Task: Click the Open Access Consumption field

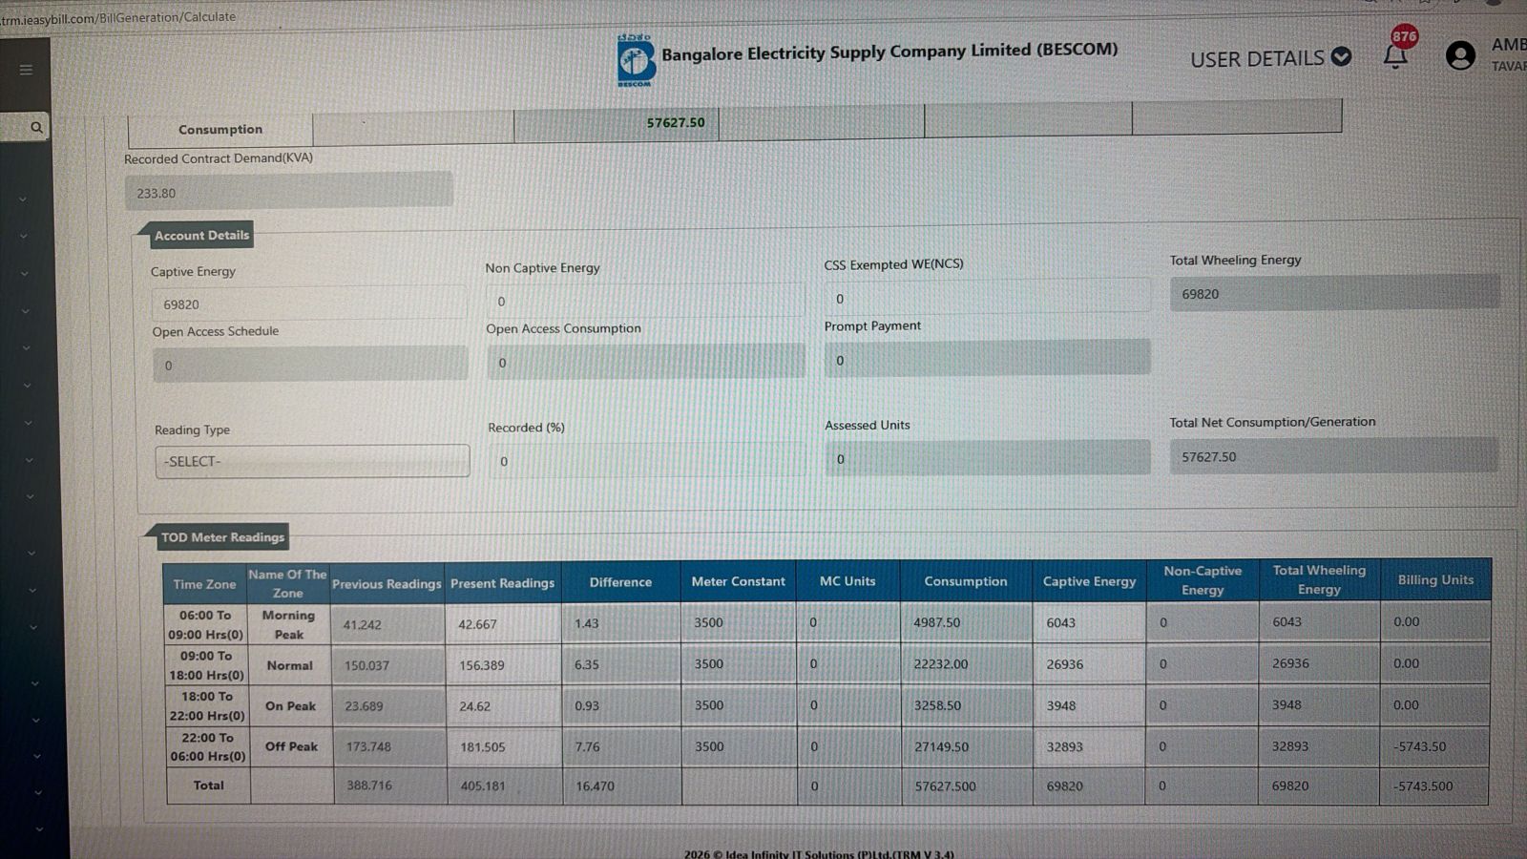Action: [x=646, y=362]
